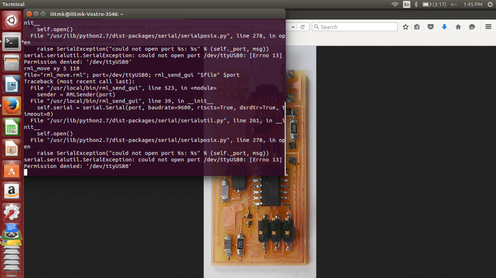Open the Bluetooth indicator menu

coord(416,5)
